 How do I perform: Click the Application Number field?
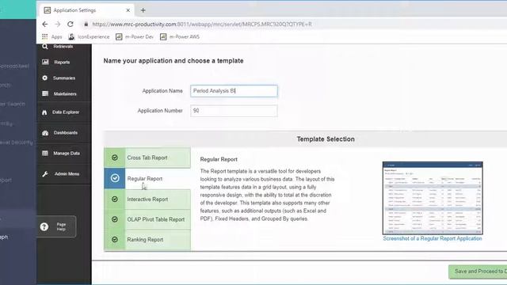[x=234, y=111]
